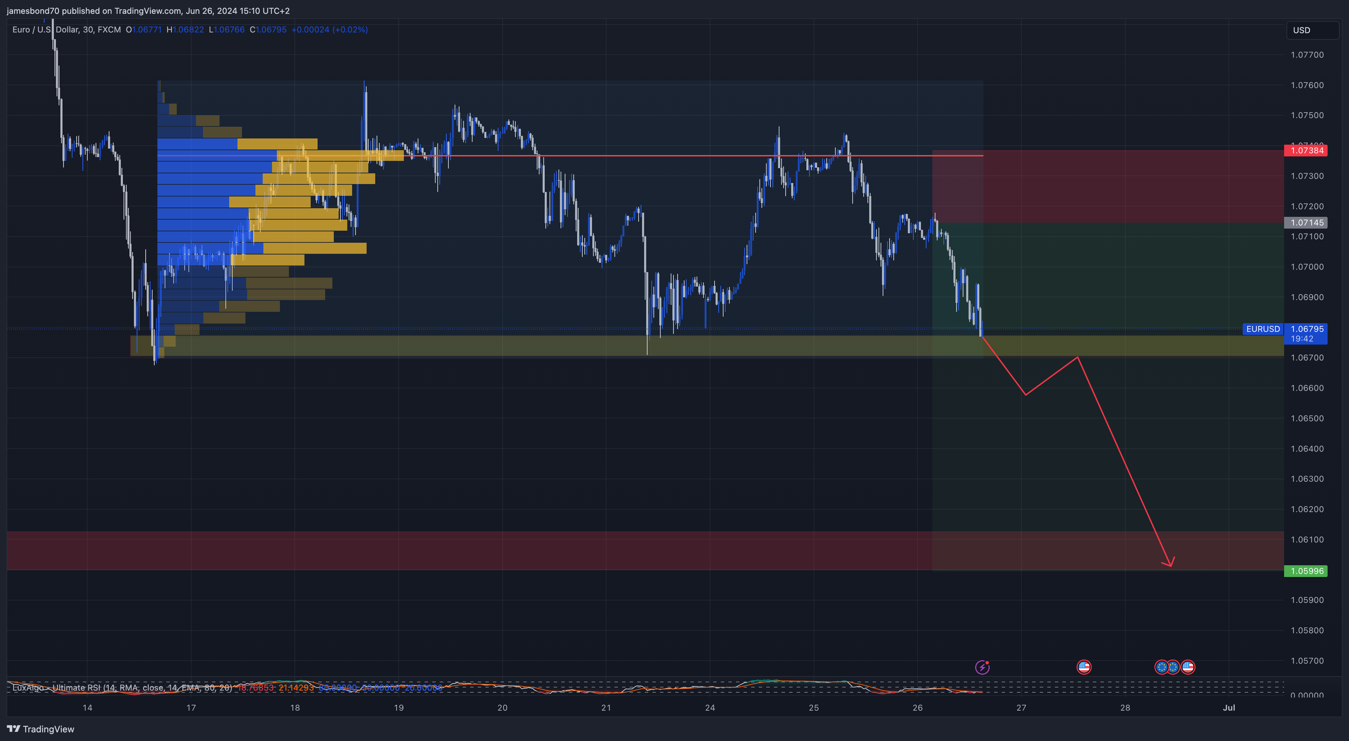Click the 1.05900 price axis label
The height and width of the screenshot is (741, 1349).
1307,600
